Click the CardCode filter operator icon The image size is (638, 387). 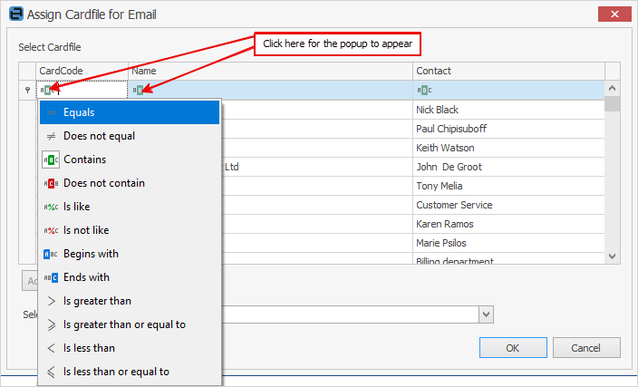coord(47,91)
